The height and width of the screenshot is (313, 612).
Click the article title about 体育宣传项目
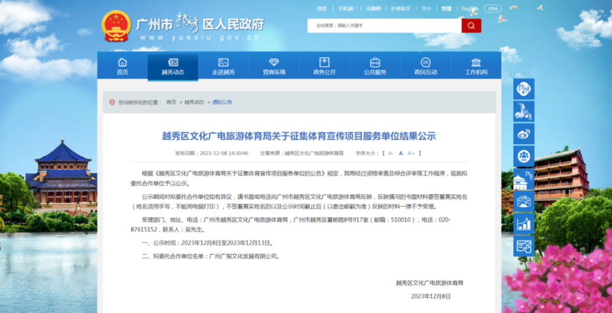point(299,136)
